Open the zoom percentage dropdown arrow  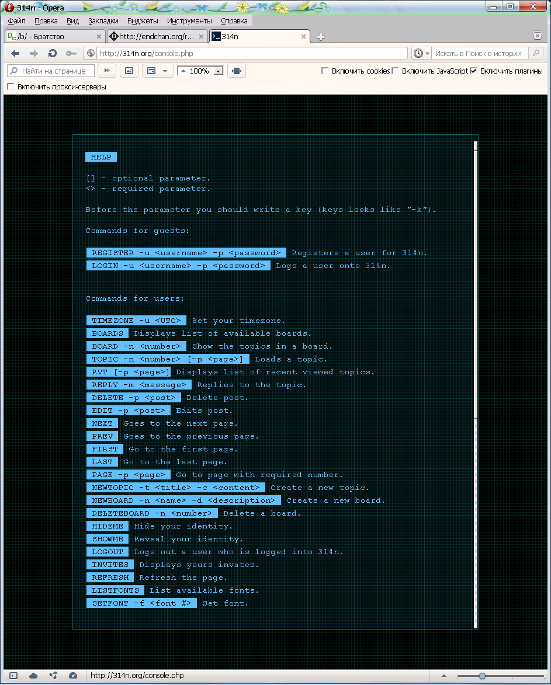pos(219,71)
